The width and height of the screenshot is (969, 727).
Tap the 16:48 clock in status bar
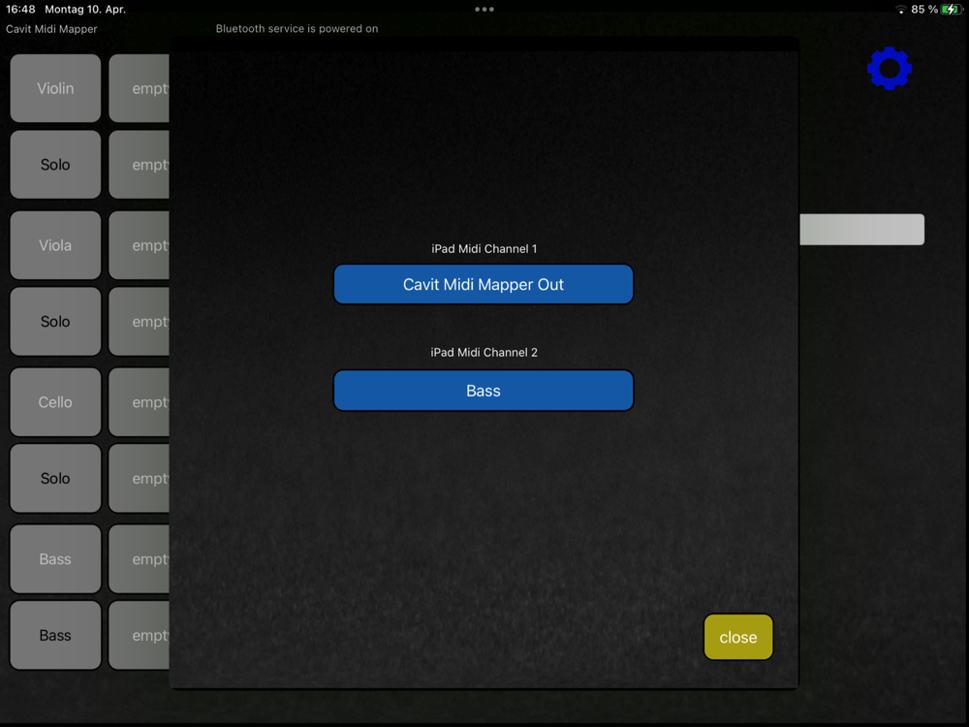point(20,10)
